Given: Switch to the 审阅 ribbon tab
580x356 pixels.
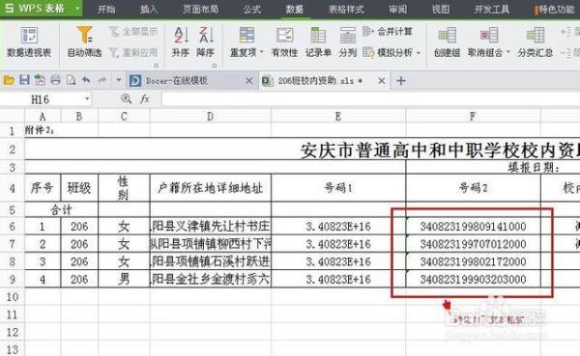Looking at the screenshot, I should tap(398, 9).
